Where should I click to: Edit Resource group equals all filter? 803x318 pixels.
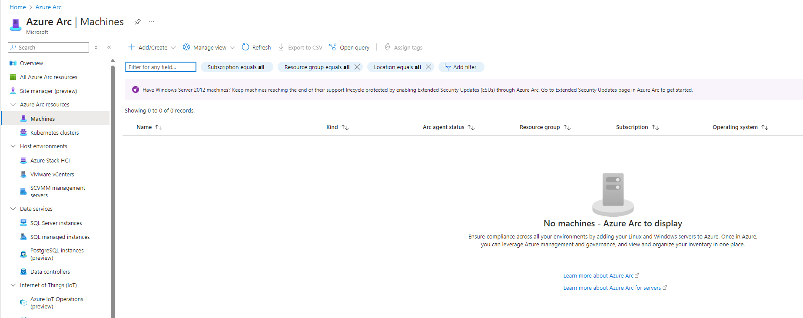point(317,67)
